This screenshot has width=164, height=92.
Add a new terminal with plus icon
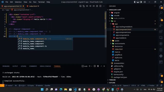[89, 66]
